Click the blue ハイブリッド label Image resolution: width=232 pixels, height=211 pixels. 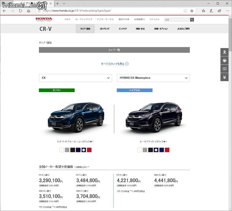pyautogui.click(x=134, y=90)
